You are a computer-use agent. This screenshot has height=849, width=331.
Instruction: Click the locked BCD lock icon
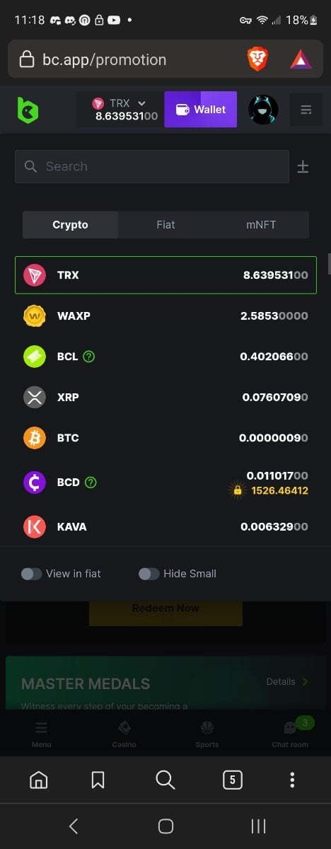(237, 490)
